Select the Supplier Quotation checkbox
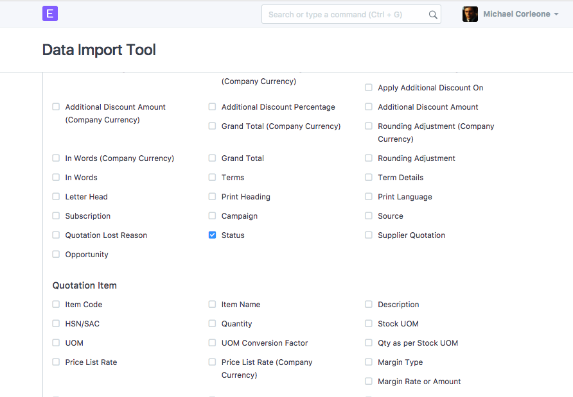Image resolution: width=573 pixels, height=397 pixels. (368, 235)
